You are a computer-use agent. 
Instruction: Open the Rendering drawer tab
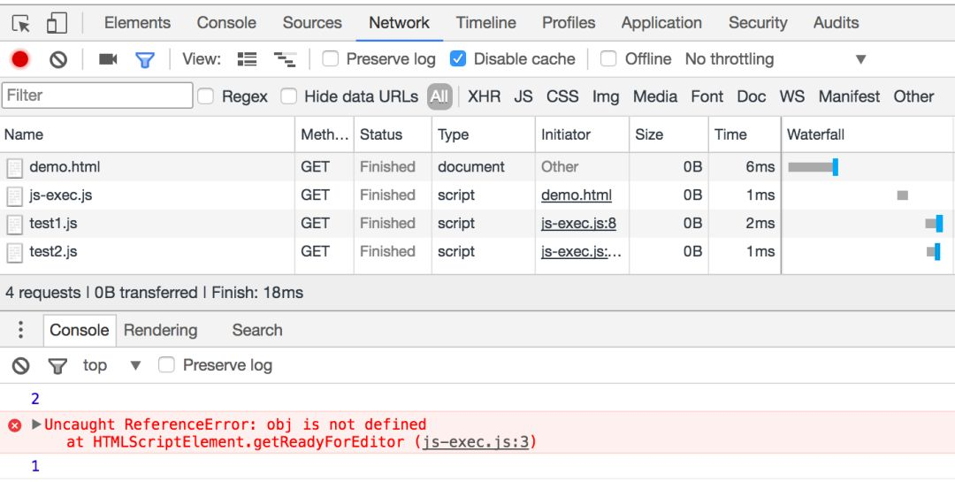tap(161, 330)
